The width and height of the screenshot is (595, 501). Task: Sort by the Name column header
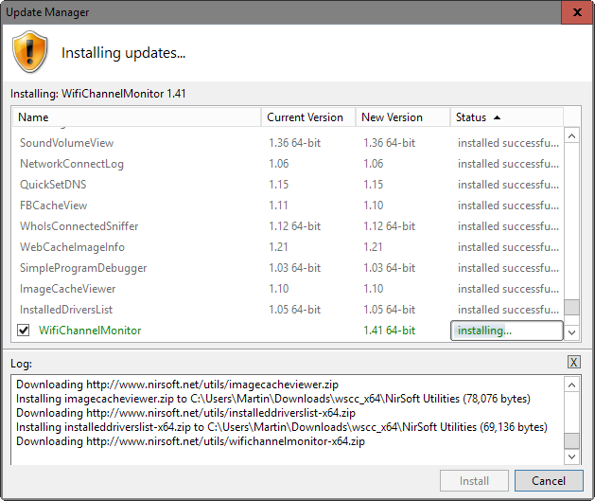coord(136,117)
